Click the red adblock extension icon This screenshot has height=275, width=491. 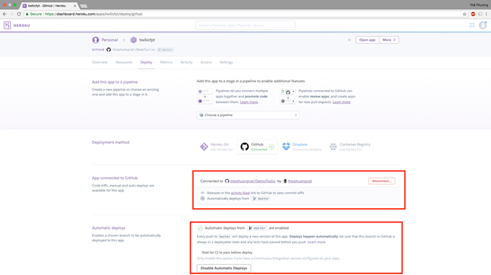click(473, 14)
